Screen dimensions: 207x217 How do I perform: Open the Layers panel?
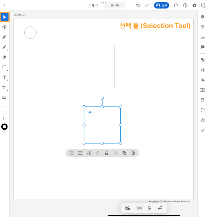coord(203,17)
